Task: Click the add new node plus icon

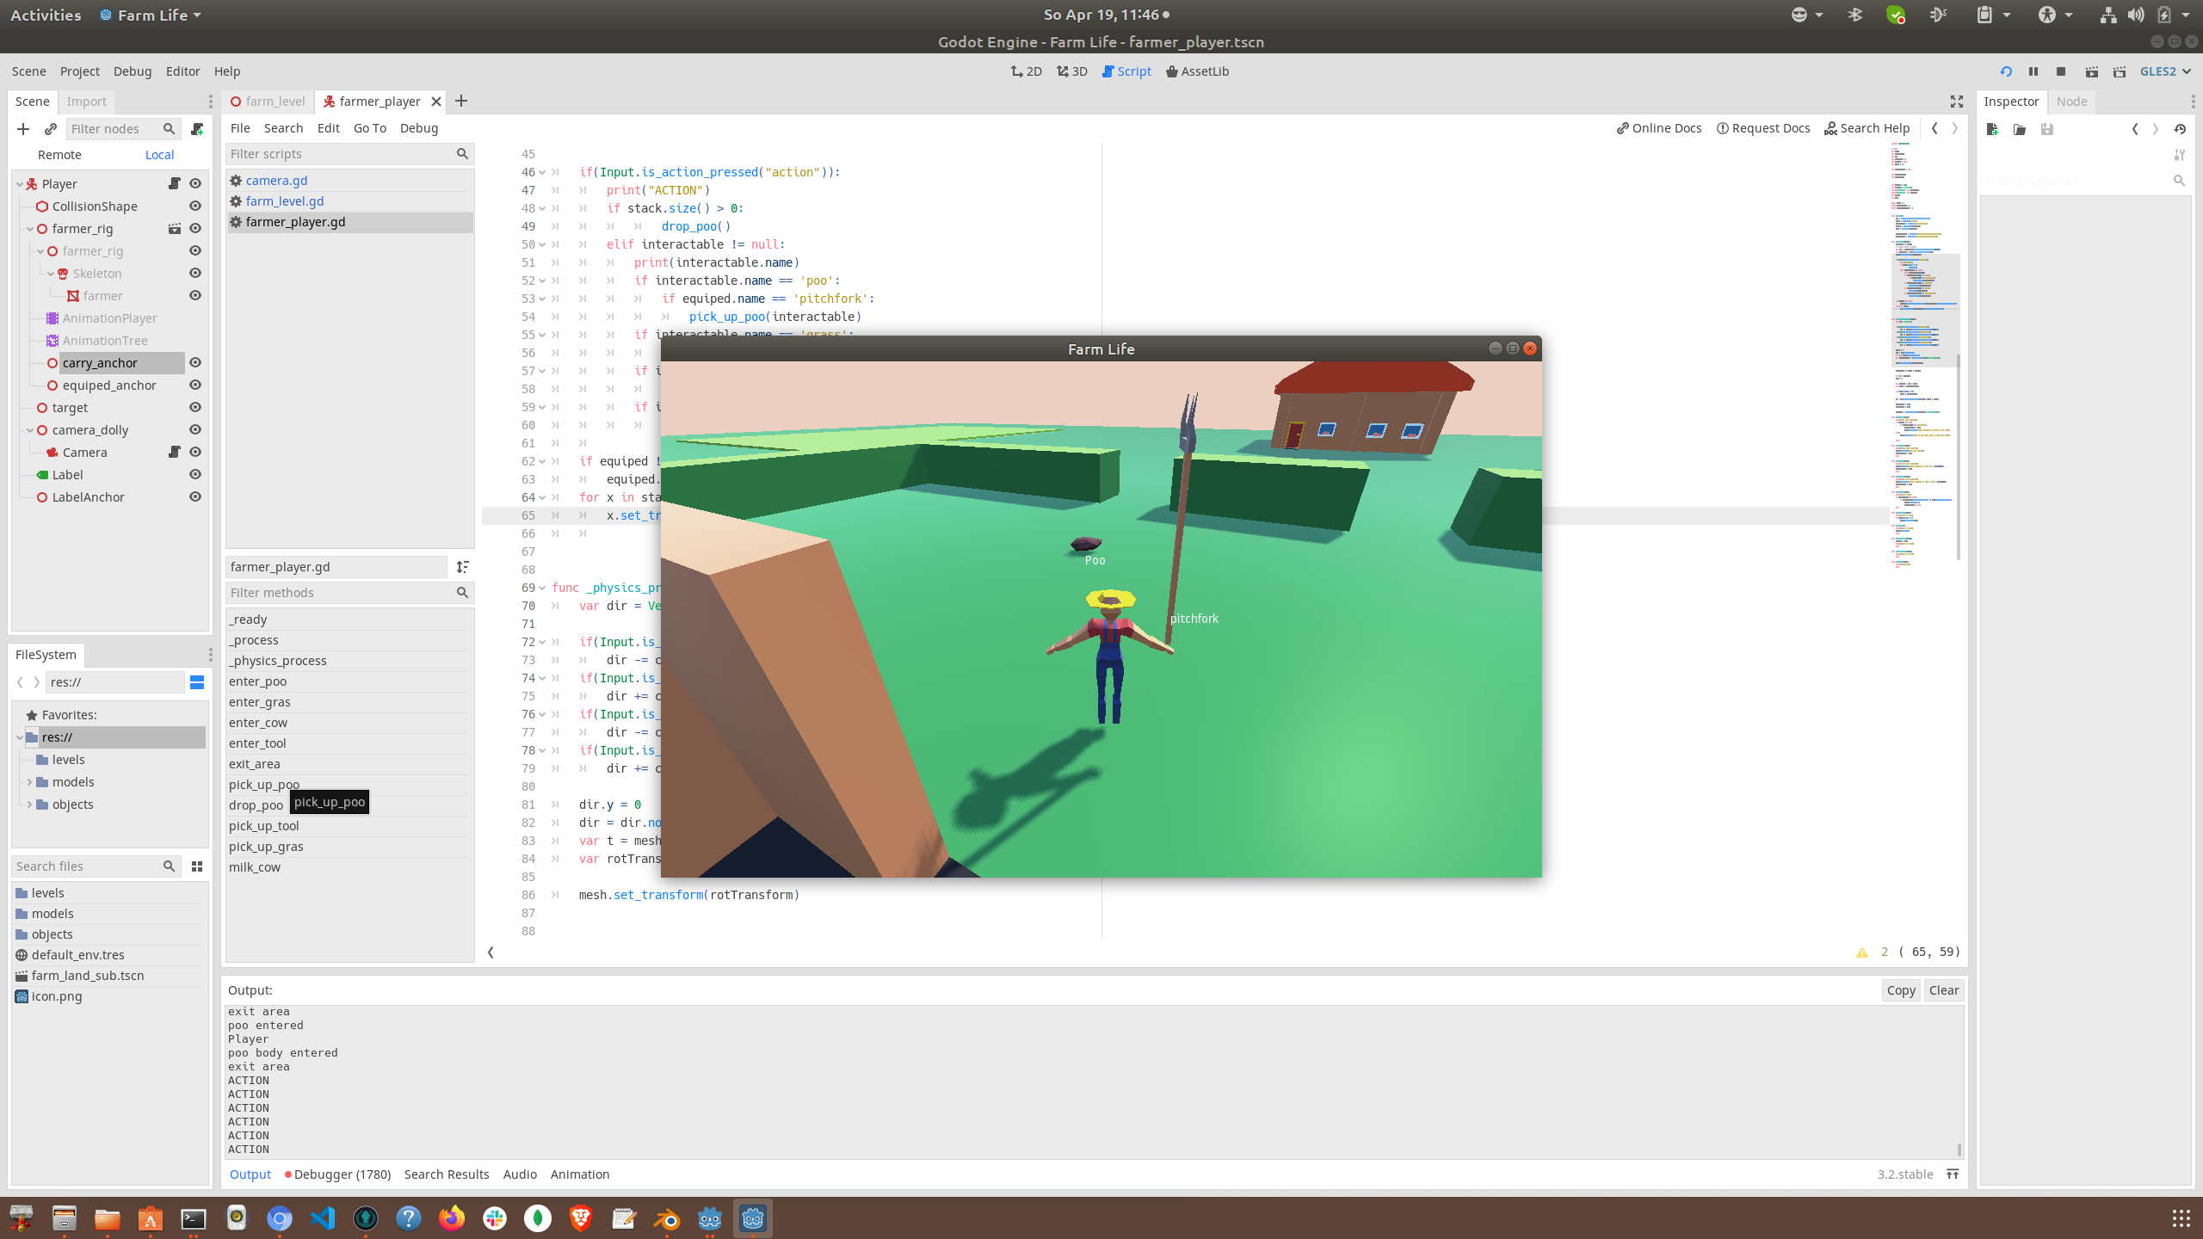Action: (23, 129)
